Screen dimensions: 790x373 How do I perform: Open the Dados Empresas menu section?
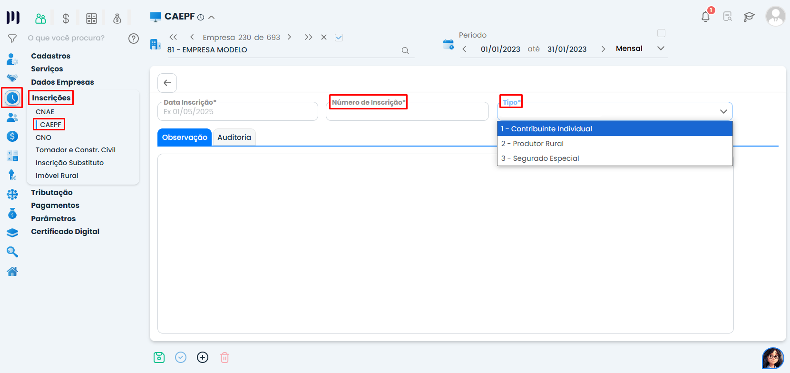[63, 82]
